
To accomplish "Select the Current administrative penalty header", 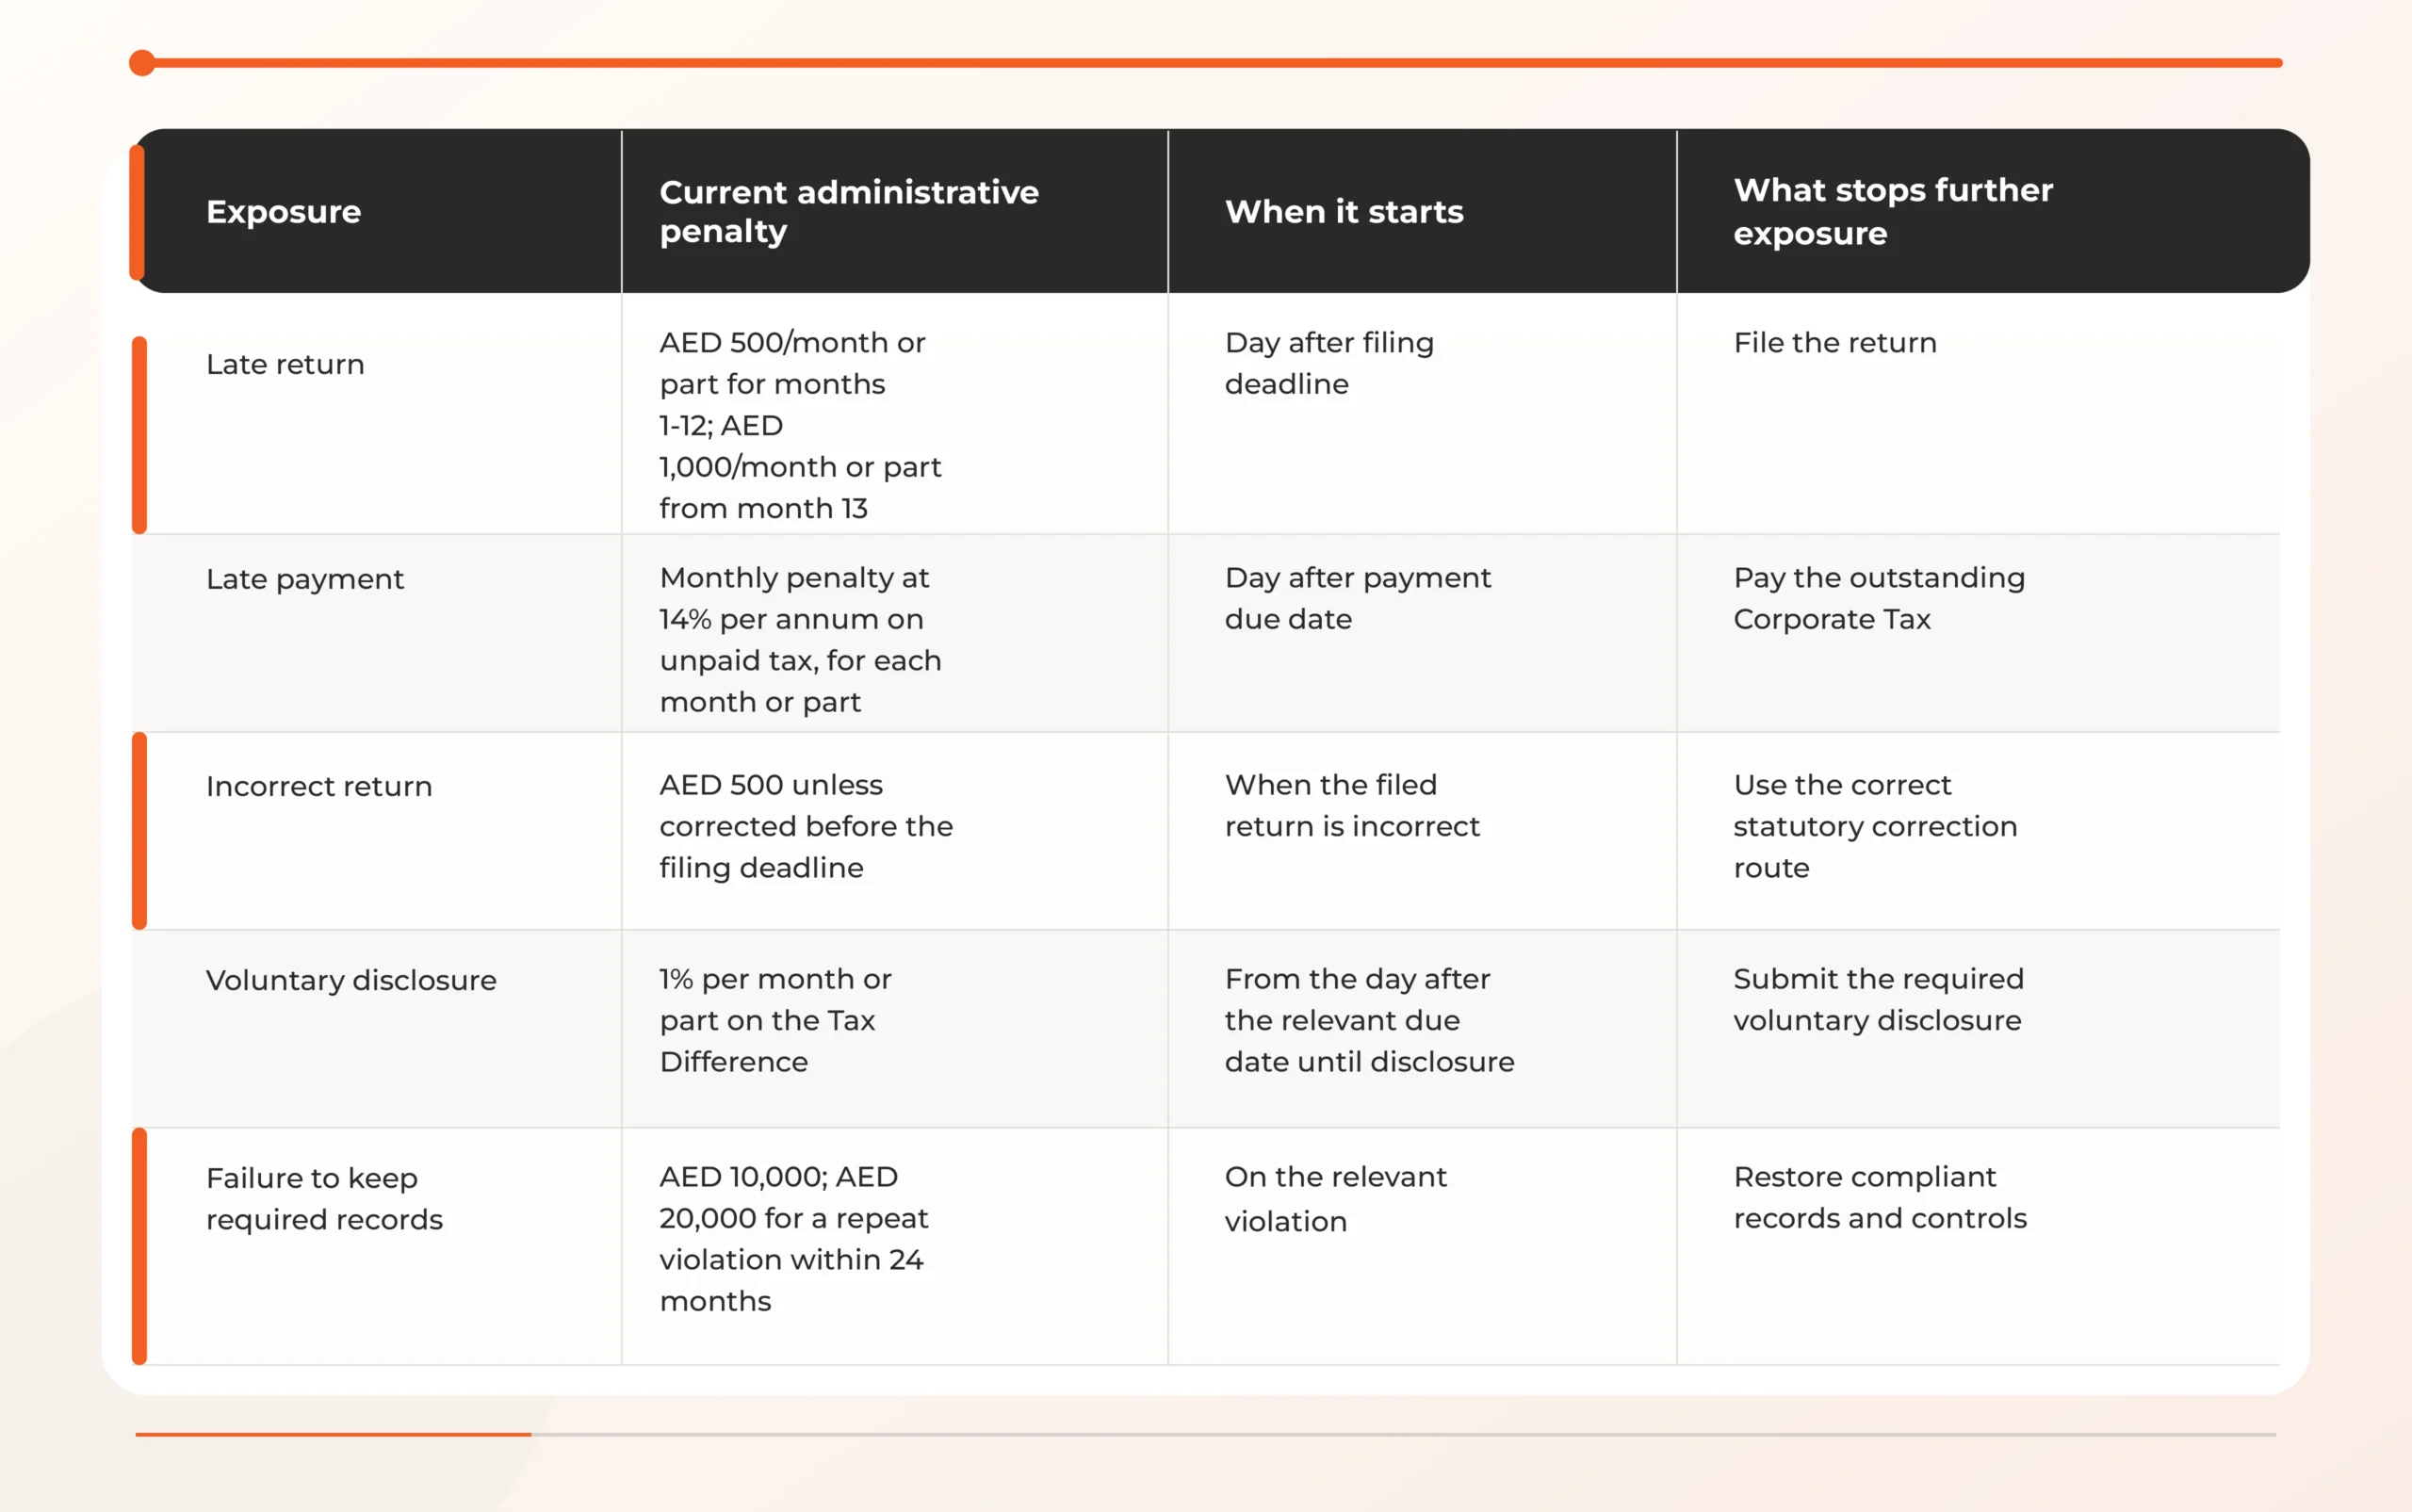I will pyautogui.click(x=849, y=211).
